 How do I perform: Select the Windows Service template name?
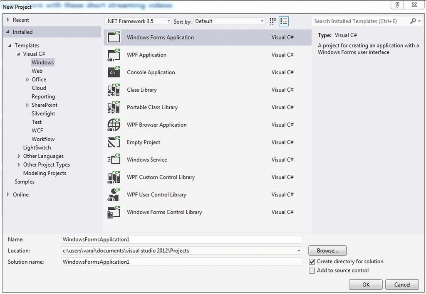[147, 160]
